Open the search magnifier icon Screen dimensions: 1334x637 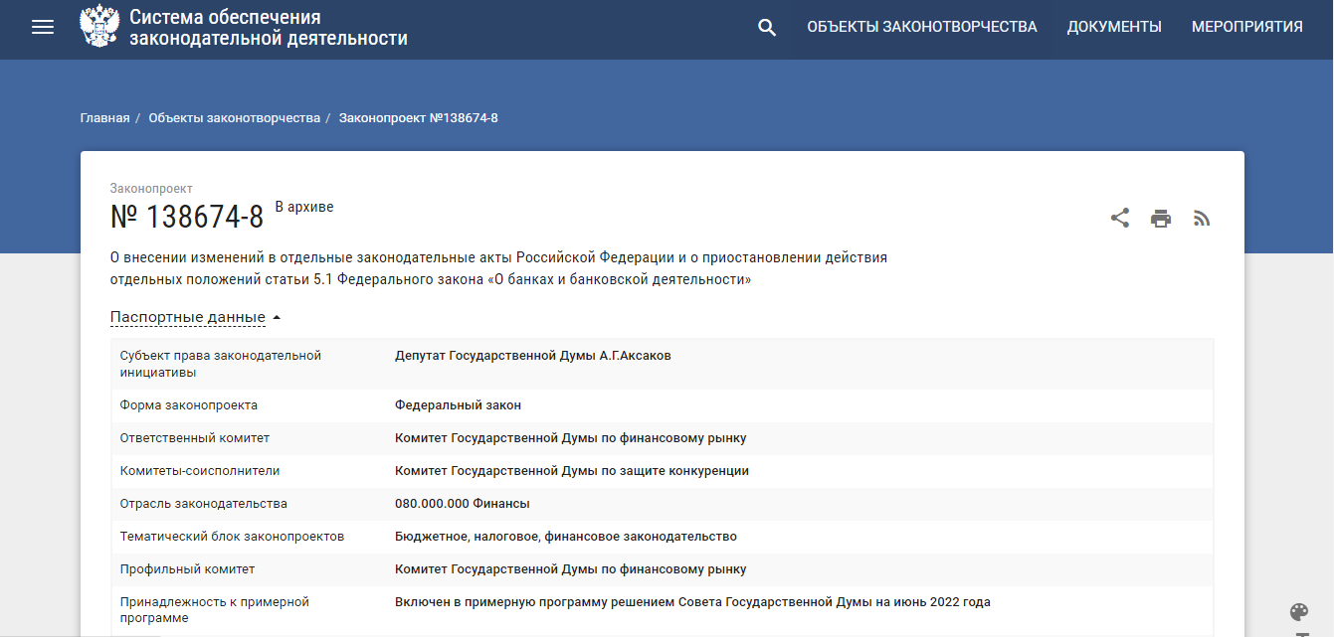(x=767, y=28)
